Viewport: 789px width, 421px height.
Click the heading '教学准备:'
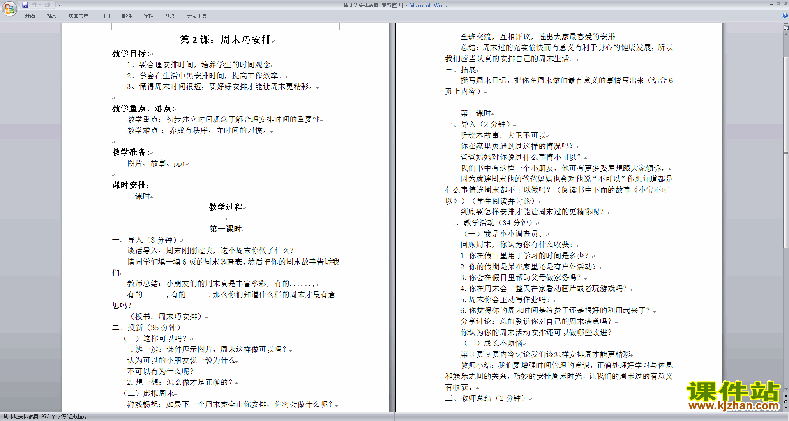pos(131,152)
